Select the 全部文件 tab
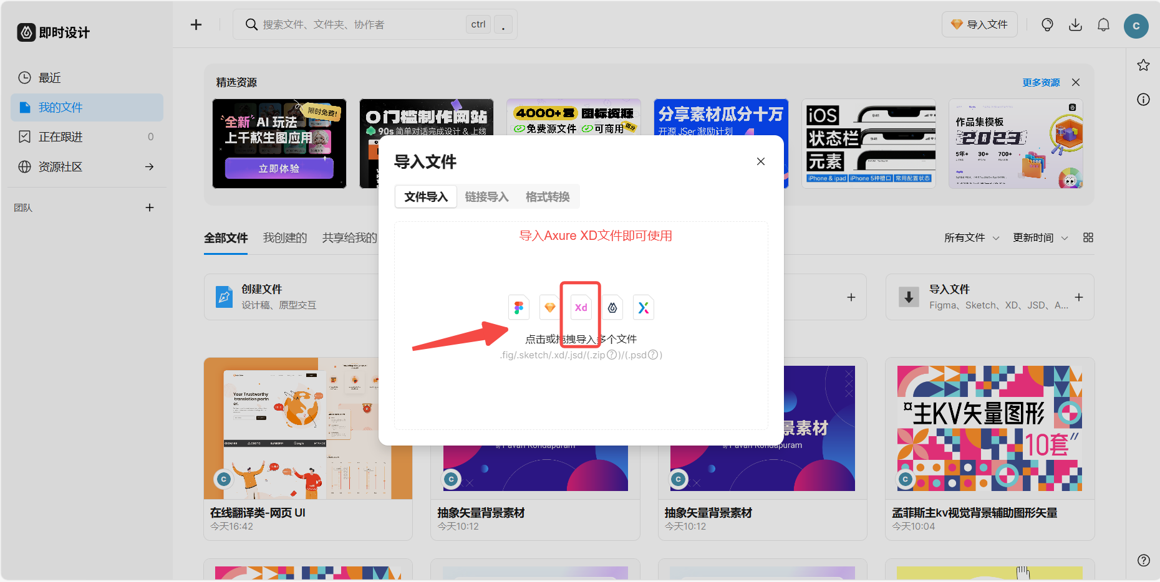1160x582 pixels. 226,237
